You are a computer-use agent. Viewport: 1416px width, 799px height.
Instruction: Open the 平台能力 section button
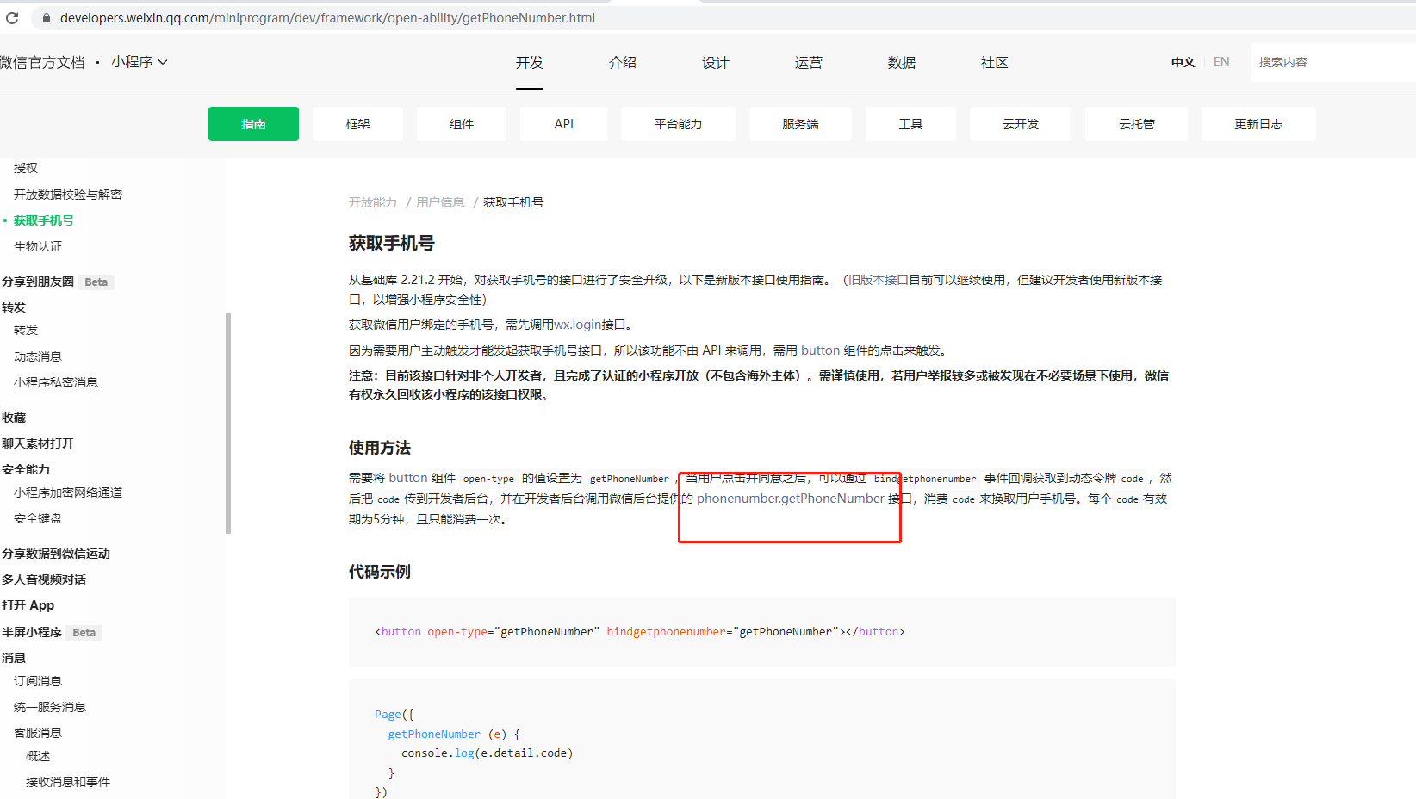coord(678,124)
